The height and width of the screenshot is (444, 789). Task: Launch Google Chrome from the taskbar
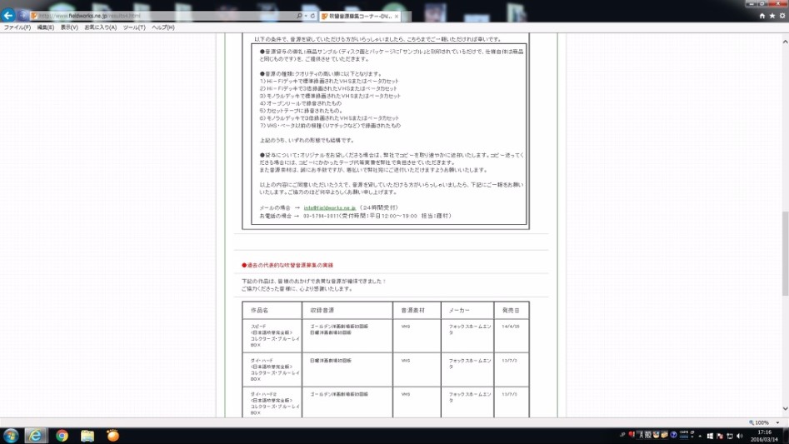[x=62, y=436]
